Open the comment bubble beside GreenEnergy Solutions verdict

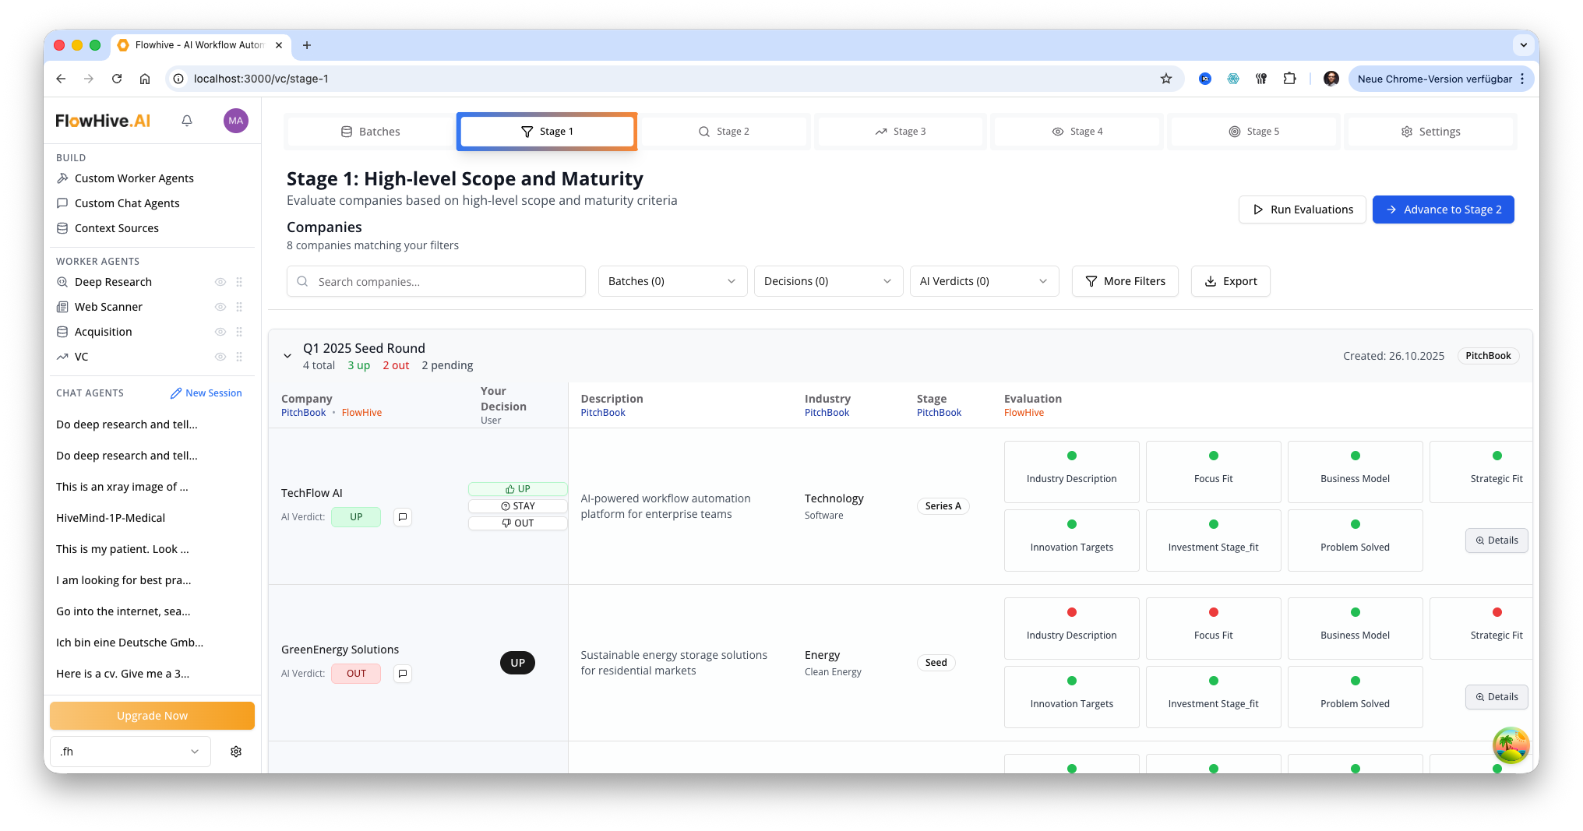[x=403, y=673]
